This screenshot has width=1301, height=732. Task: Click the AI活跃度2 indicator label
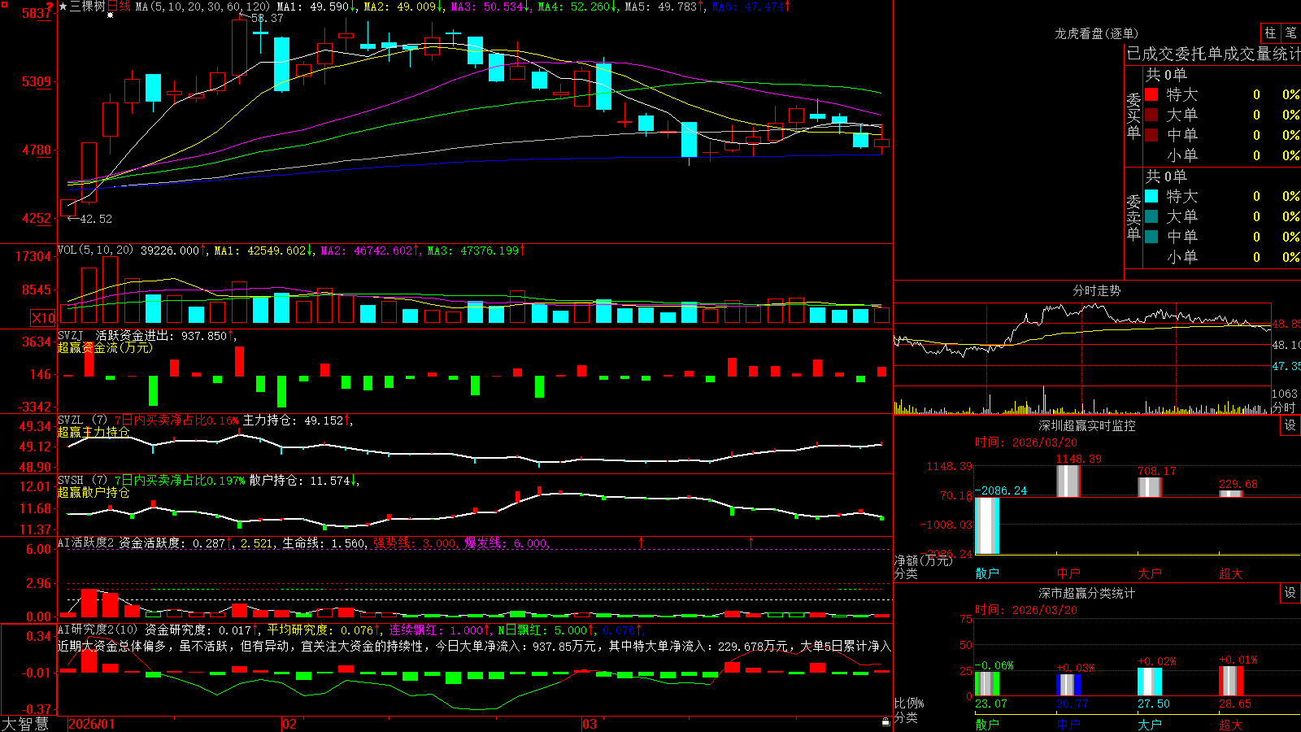click(x=86, y=542)
